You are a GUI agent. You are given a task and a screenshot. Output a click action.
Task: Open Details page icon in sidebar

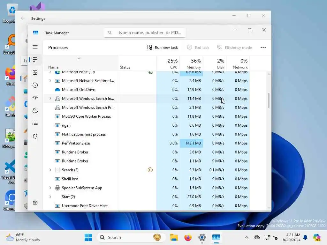tap(35, 123)
